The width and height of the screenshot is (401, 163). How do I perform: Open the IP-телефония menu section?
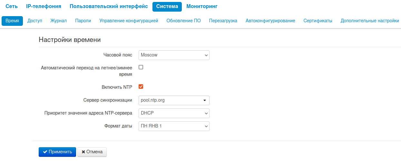[x=44, y=6]
